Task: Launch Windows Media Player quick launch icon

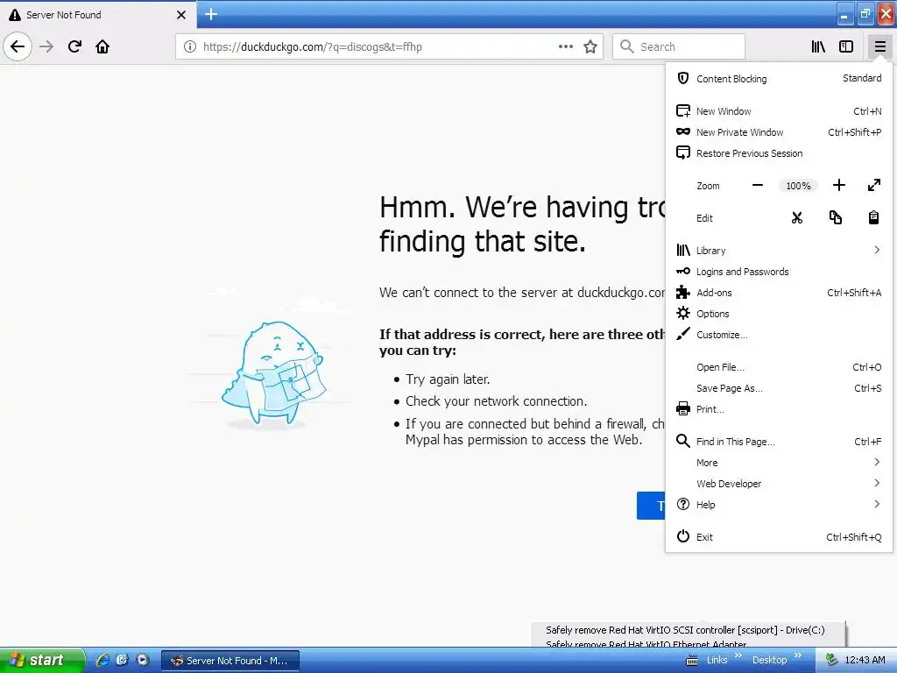Action: pyautogui.click(x=143, y=660)
